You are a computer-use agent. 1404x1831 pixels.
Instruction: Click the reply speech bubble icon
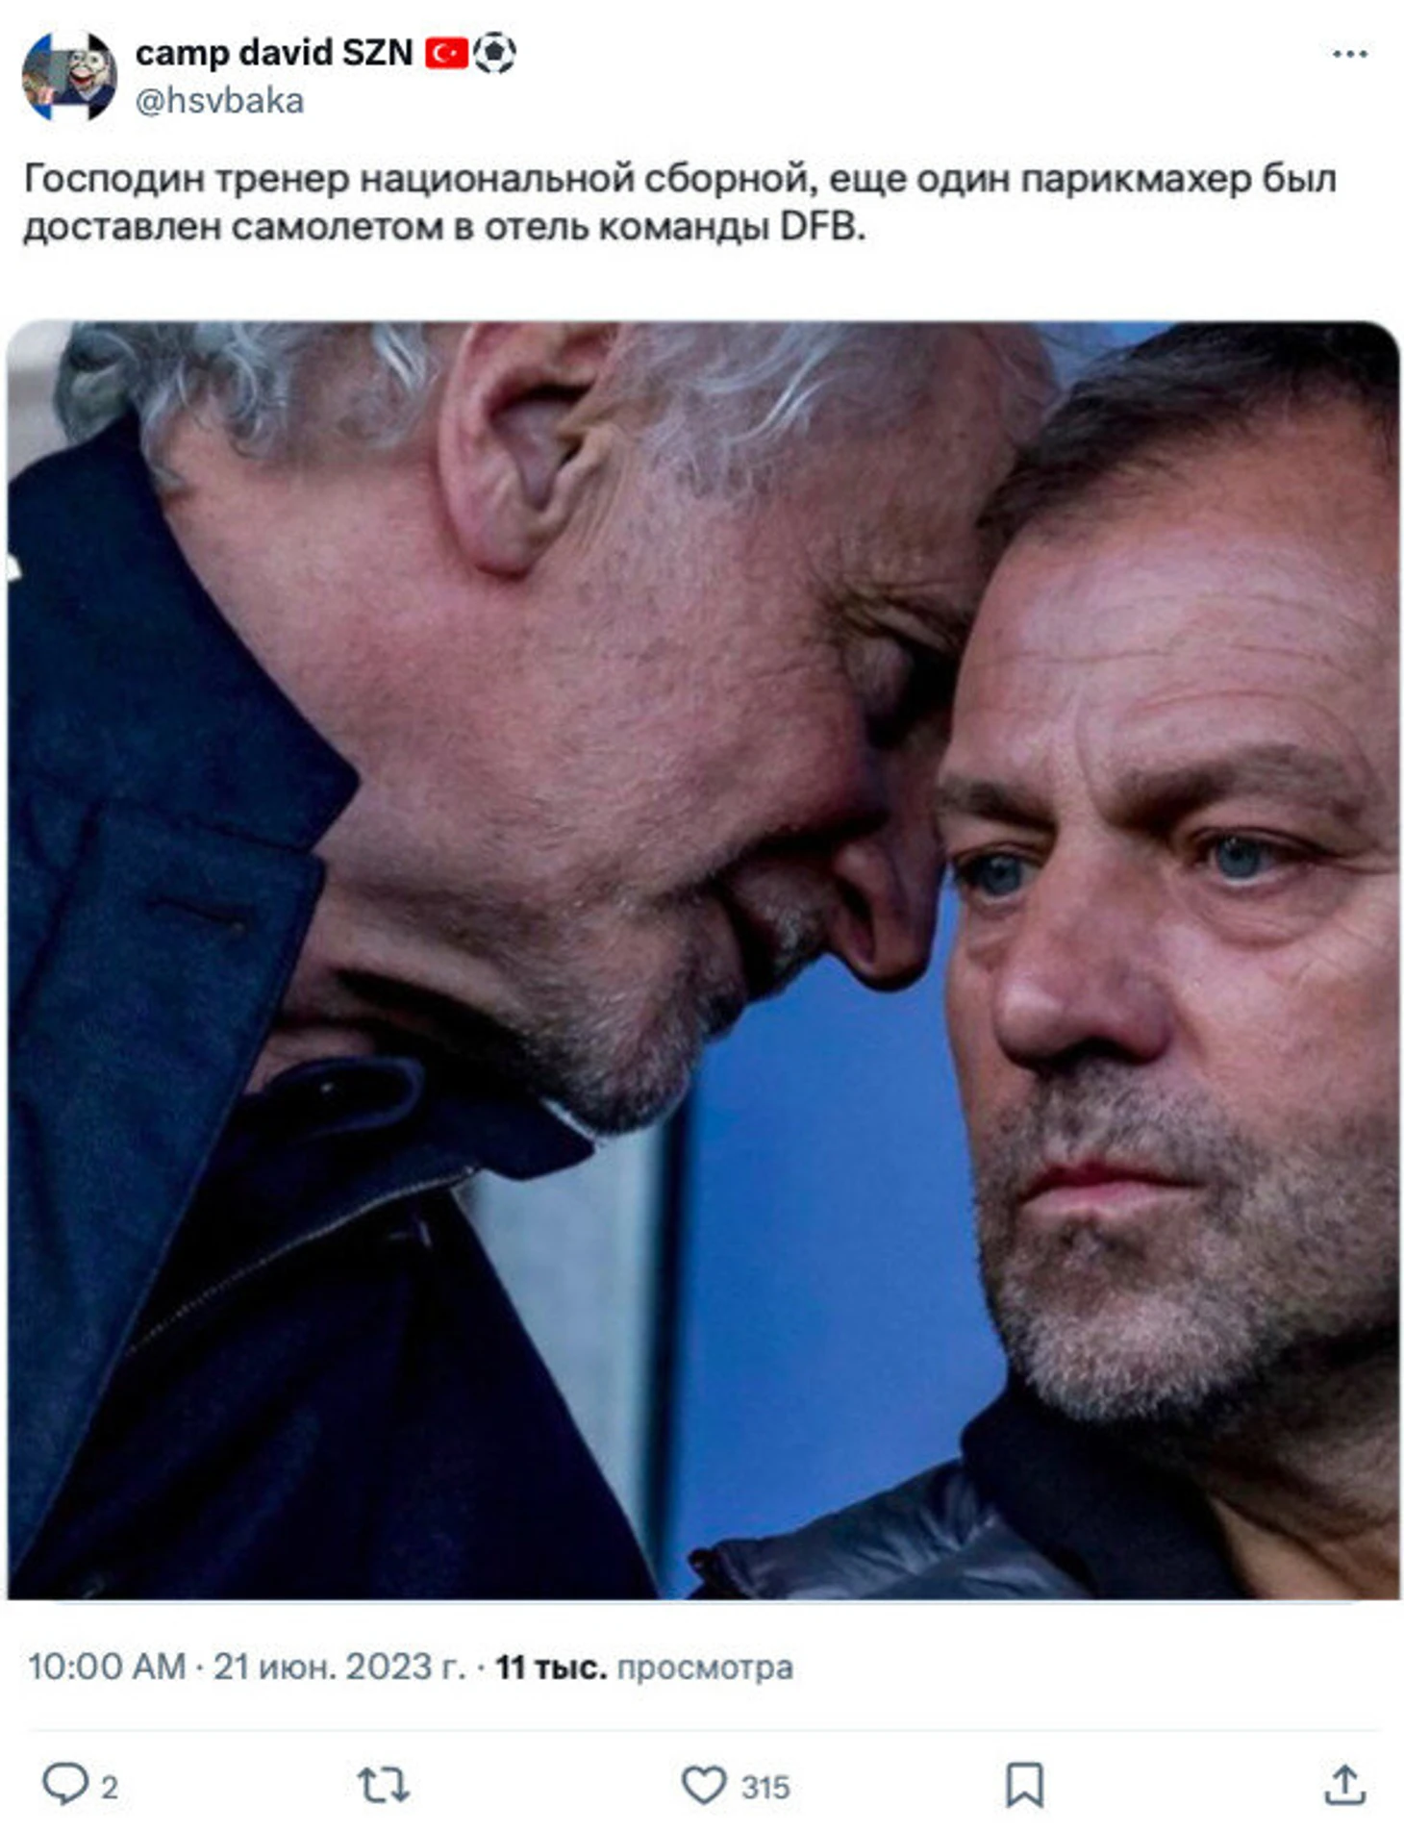point(64,1784)
